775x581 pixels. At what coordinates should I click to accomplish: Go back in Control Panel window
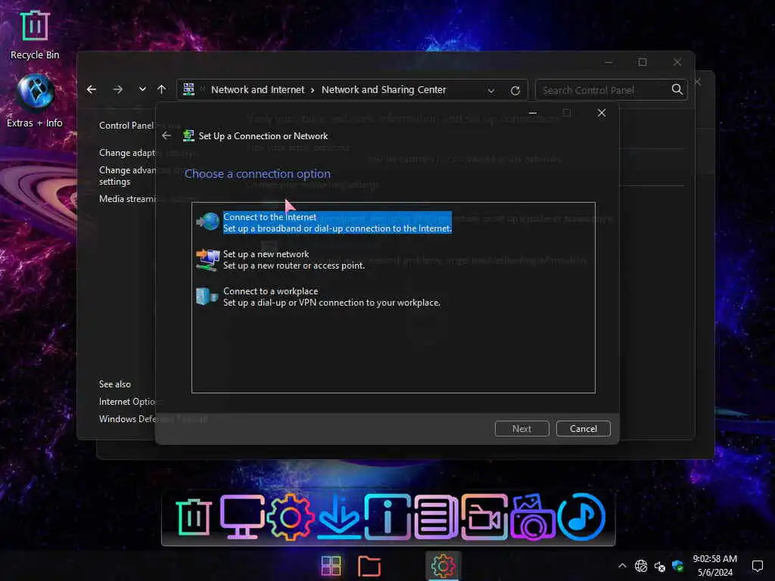[x=92, y=89]
